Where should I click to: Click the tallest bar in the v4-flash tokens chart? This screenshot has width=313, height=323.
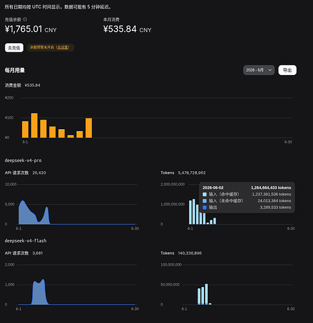point(207,294)
